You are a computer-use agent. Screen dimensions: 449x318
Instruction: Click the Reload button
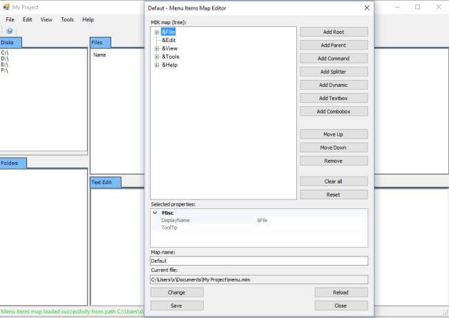click(x=341, y=292)
